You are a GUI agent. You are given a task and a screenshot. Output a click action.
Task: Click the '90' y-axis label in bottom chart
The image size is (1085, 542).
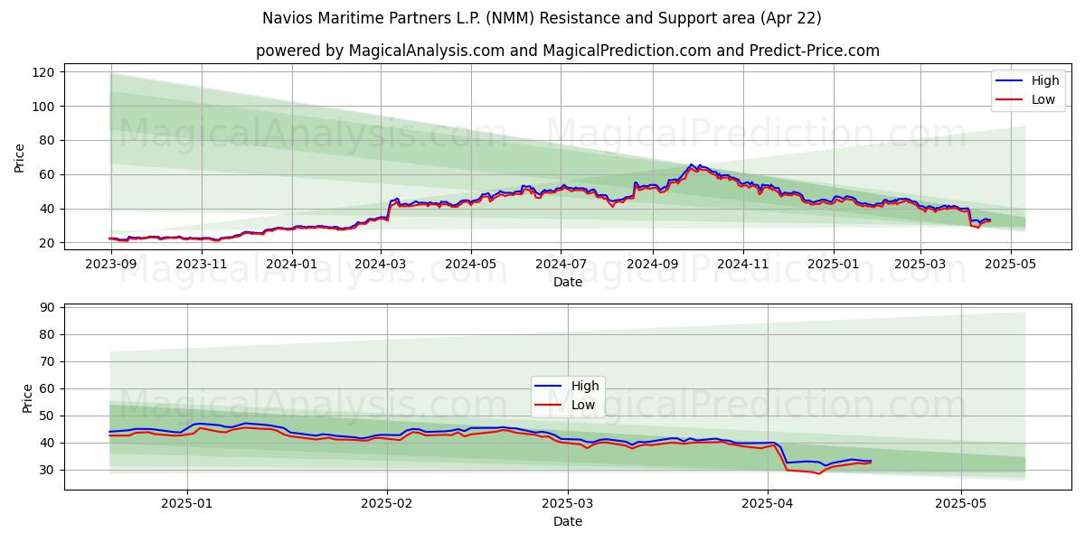point(49,307)
